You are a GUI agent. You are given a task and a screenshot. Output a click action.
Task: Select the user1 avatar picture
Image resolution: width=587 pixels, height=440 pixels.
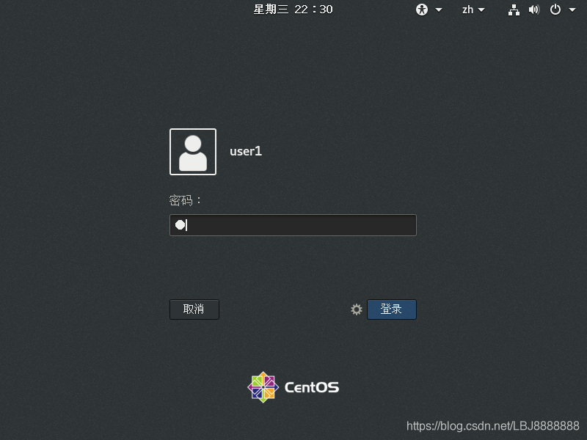193,152
